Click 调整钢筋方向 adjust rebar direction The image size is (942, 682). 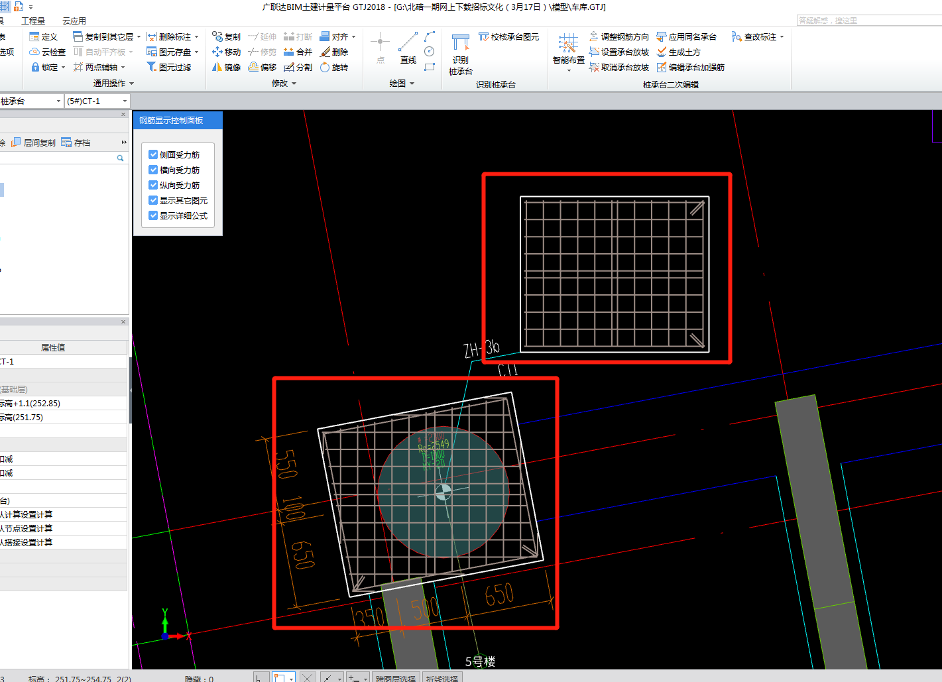[x=619, y=36]
